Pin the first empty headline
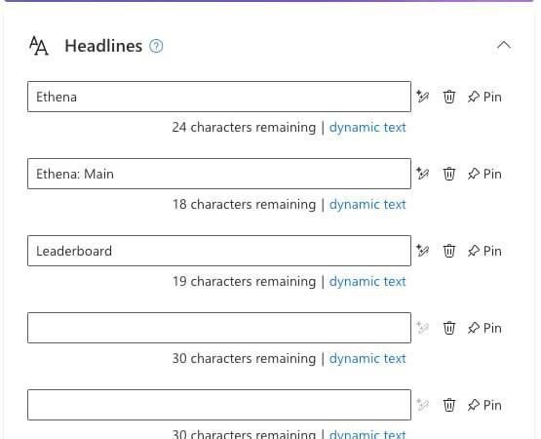Image resolution: width=541 pixels, height=439 pixels. coord(484,328)
